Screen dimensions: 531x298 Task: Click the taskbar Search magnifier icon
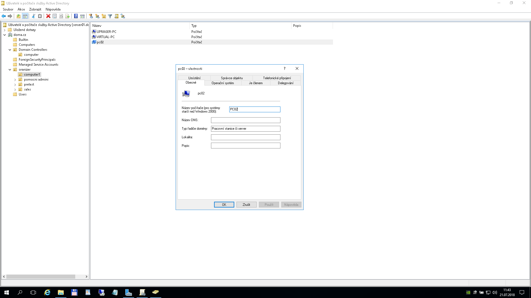pos(20,292)
